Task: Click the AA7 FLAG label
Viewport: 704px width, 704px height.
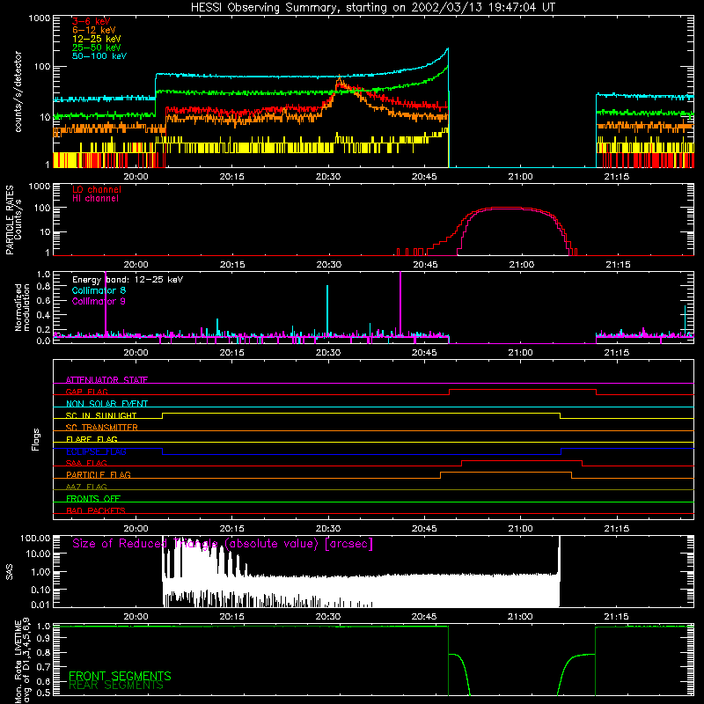Action: pyautogui.click(x=86, y=487)
